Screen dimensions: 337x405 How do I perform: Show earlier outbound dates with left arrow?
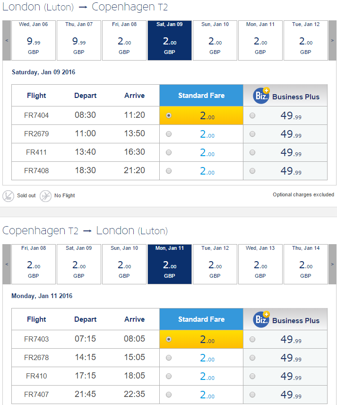7,40
